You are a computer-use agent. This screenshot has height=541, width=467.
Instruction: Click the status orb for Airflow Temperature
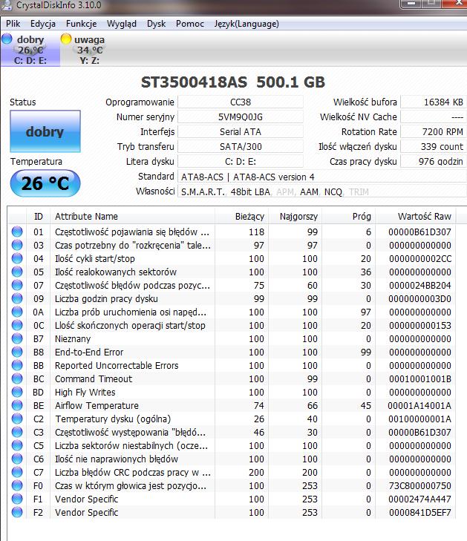pos(17,405)
